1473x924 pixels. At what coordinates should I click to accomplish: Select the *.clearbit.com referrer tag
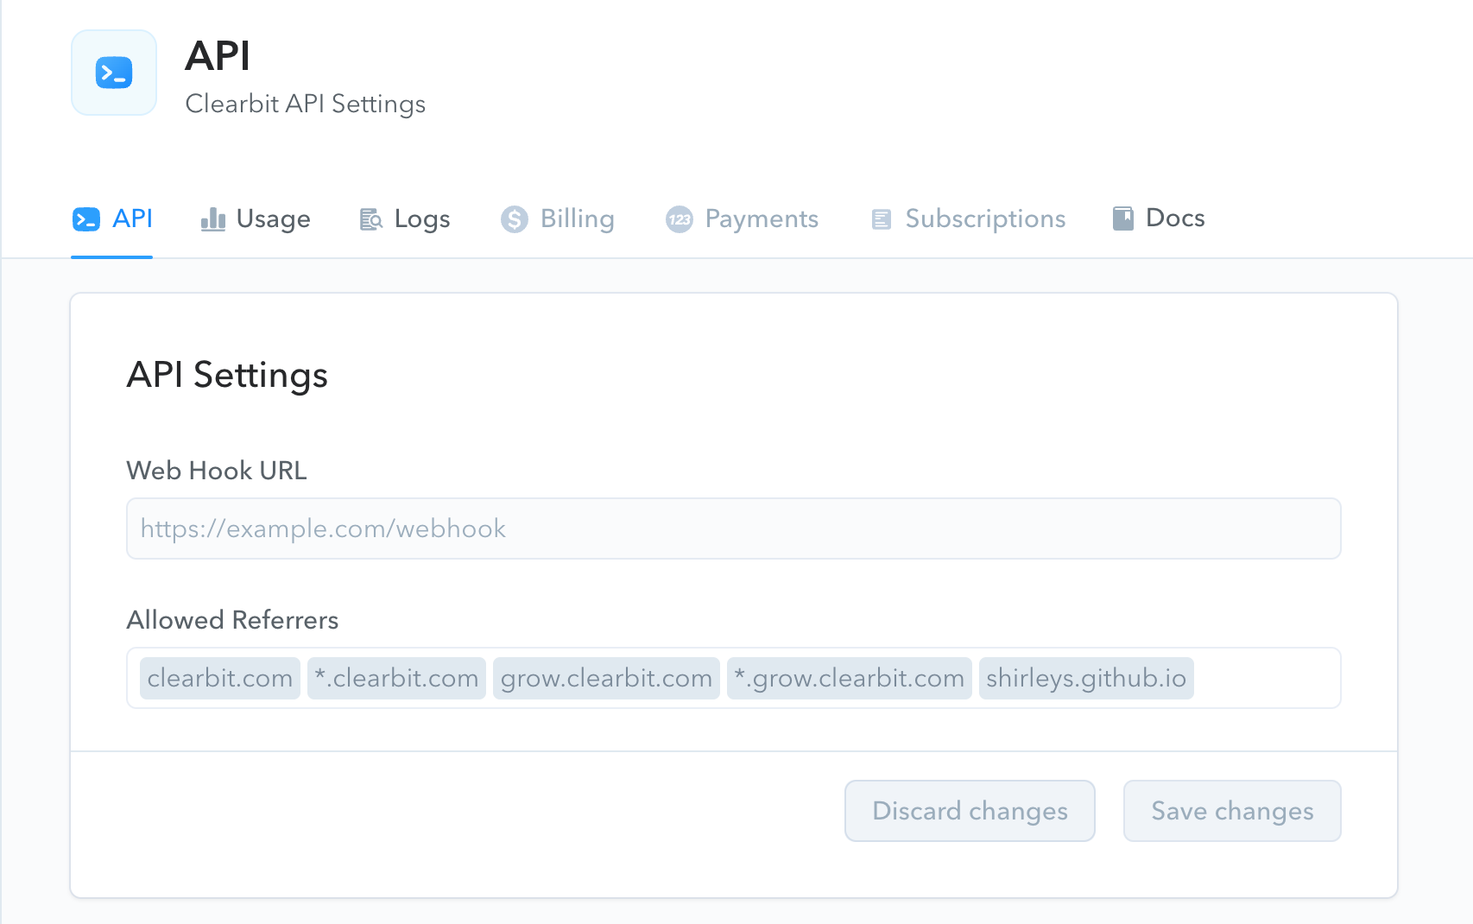coord(396,678)
